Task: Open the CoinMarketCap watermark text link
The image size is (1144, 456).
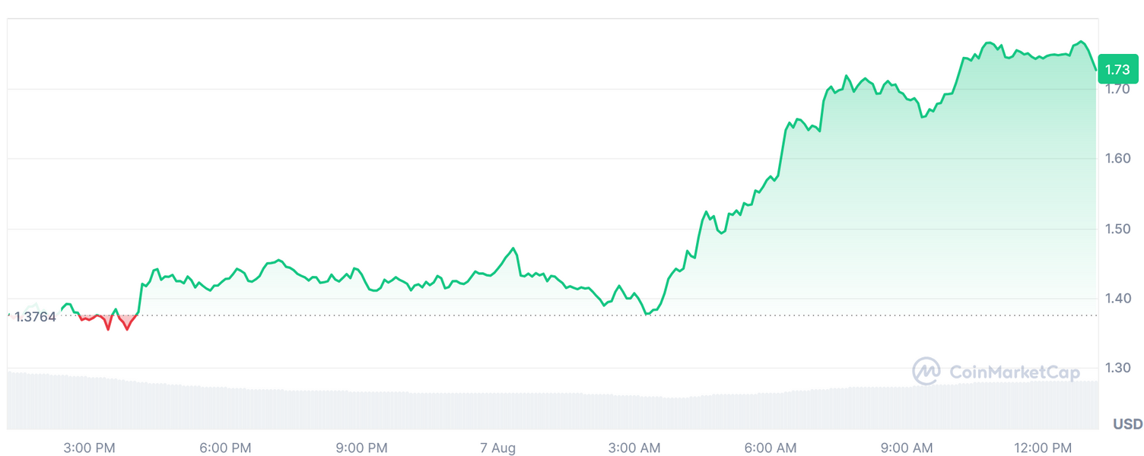Action: (x=1015, y=372)
